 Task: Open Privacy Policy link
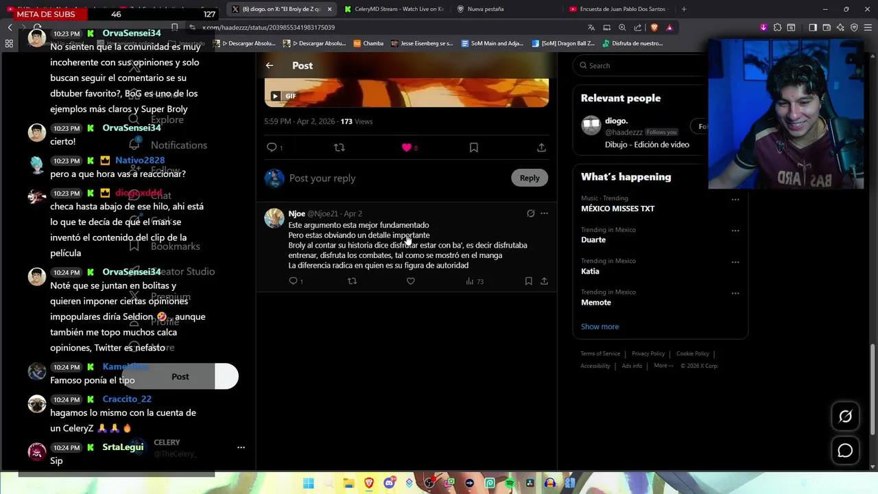click(648, 354)
